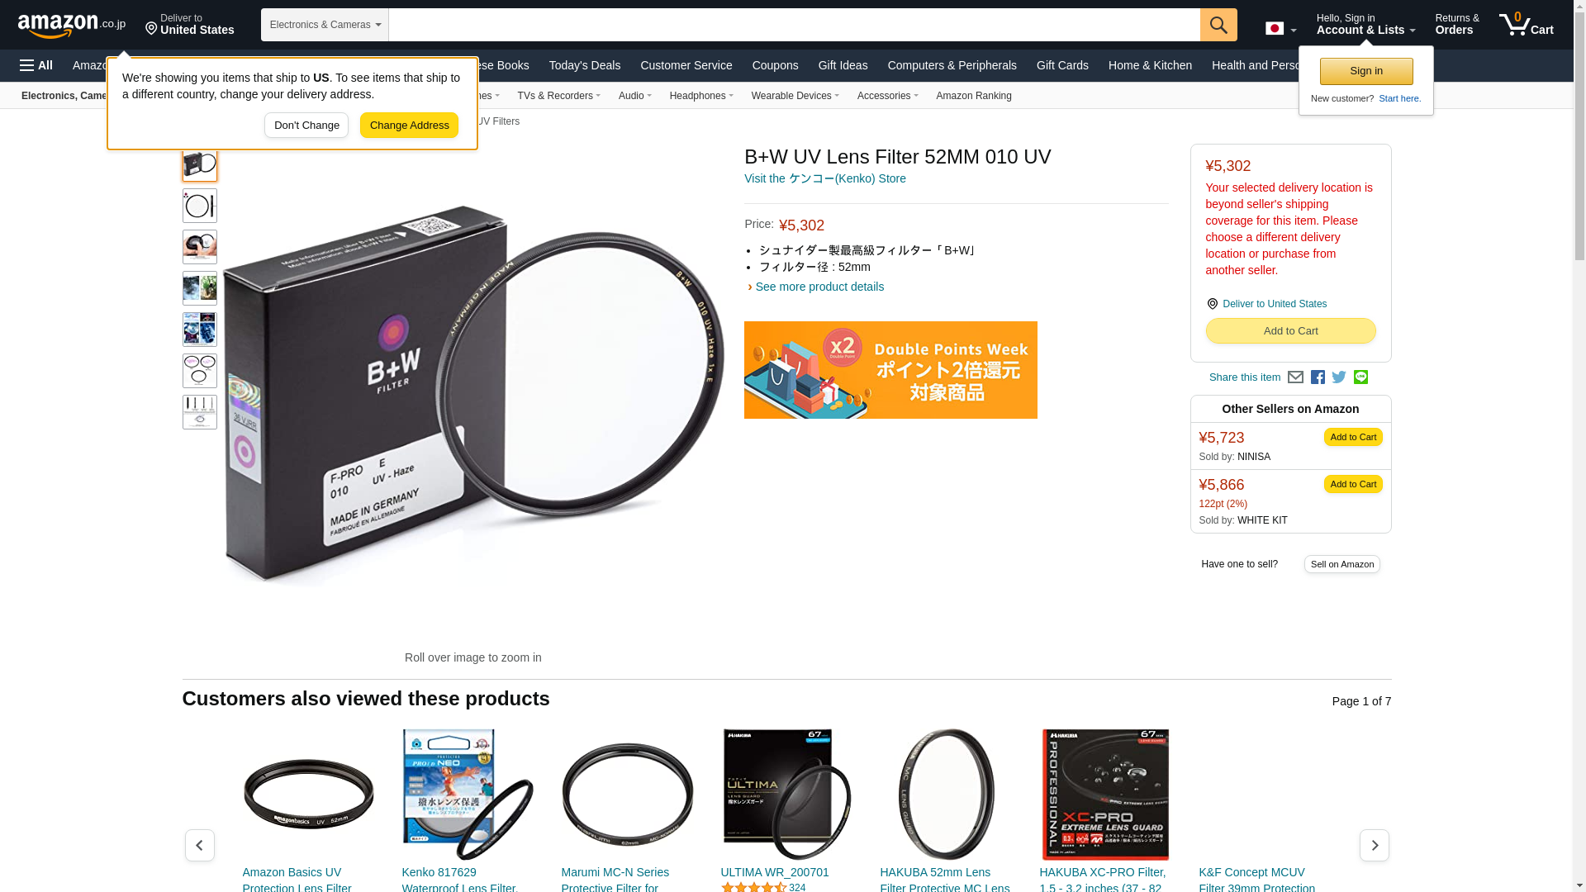This screenshot has width=1586, height=892.
Task: Expand Wearable Devices submenu
Action: tap(795, 96)
